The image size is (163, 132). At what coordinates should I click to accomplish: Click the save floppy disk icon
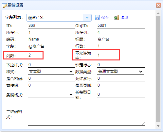[97, 18]
